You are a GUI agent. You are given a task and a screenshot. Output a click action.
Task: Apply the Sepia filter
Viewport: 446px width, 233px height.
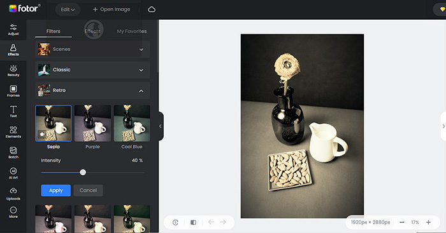(56, 190)
